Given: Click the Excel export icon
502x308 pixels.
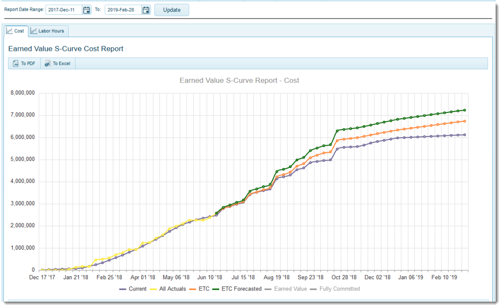Looking at the screenshot, I should click(x=47, y=63).
